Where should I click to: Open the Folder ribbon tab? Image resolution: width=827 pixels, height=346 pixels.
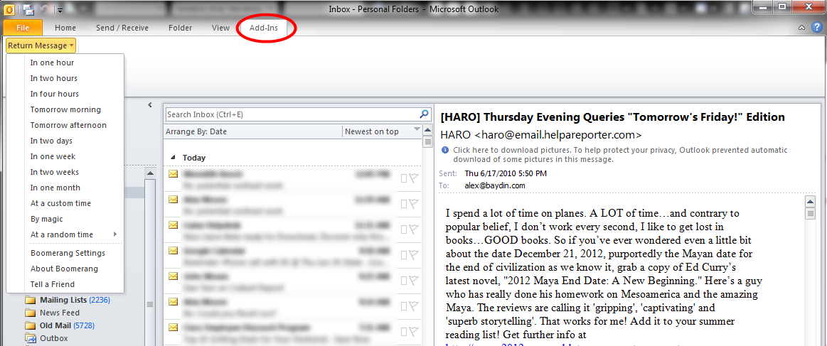[x=181, y=28]
